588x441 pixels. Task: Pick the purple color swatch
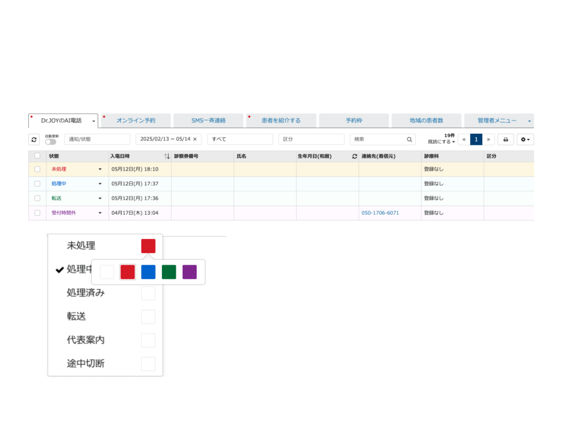(x=189, y=272)
